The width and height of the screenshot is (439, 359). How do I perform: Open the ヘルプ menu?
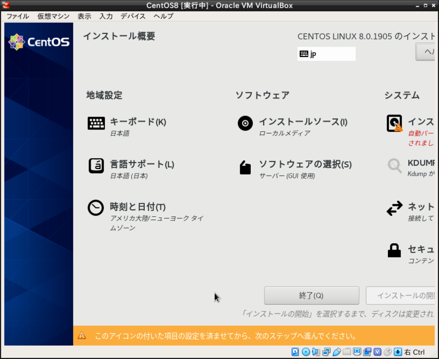click(164, 16)
